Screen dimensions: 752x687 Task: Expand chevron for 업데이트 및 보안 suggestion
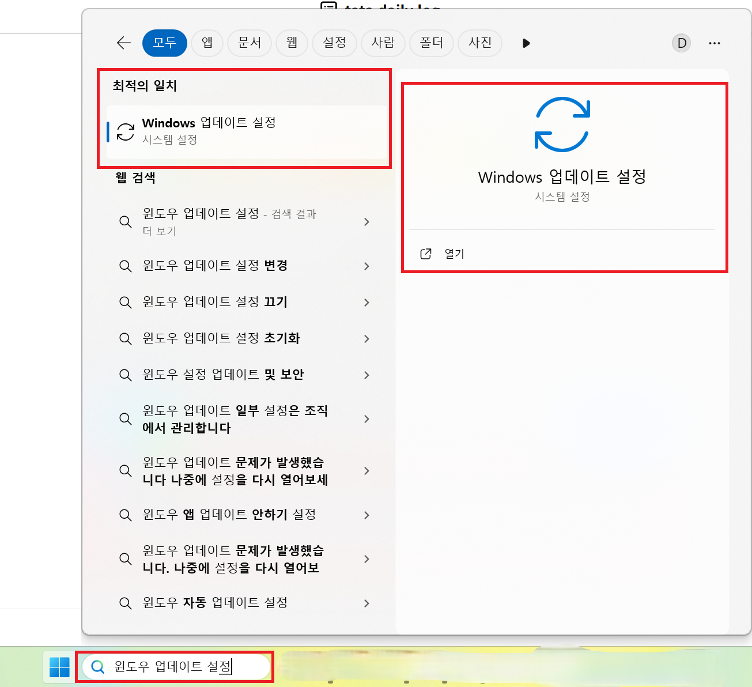click(366, 375)
